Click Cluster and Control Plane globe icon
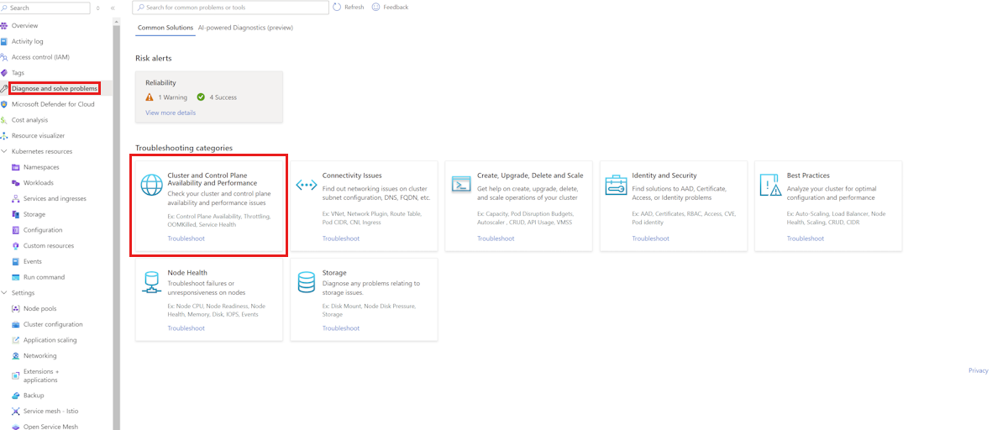 [x=151, y=185]
